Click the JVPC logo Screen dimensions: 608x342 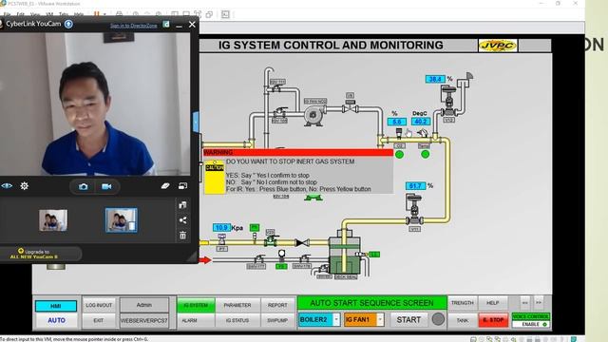pyautogui.click(x=498, y=46)
